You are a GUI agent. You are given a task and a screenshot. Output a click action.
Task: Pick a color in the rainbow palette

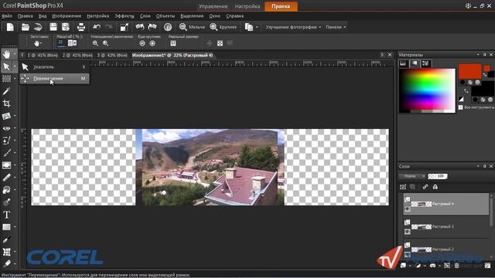pyautogui.click(x=427, y=90)
